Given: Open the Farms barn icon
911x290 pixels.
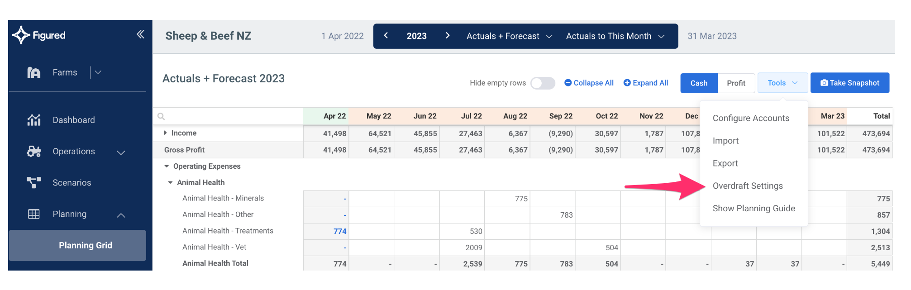Looking at the screenshot, I should pyautogui.click(x=34, y=72).
